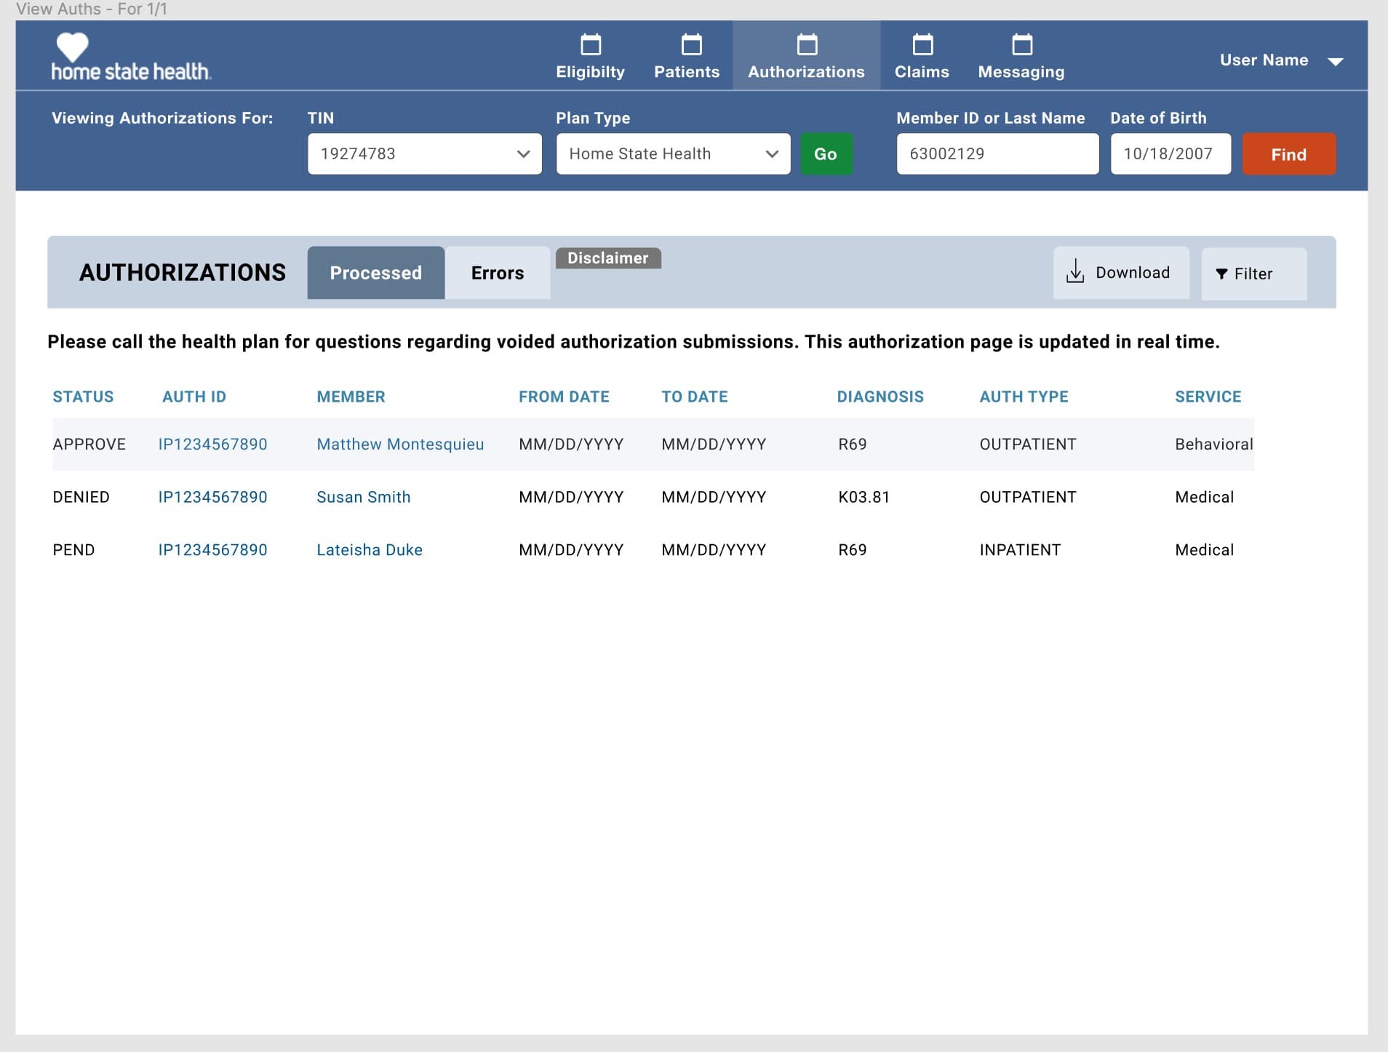Screen dimensions: 1388x1052
Task: Open the Patients nav tab
Action: click(687, 56)
